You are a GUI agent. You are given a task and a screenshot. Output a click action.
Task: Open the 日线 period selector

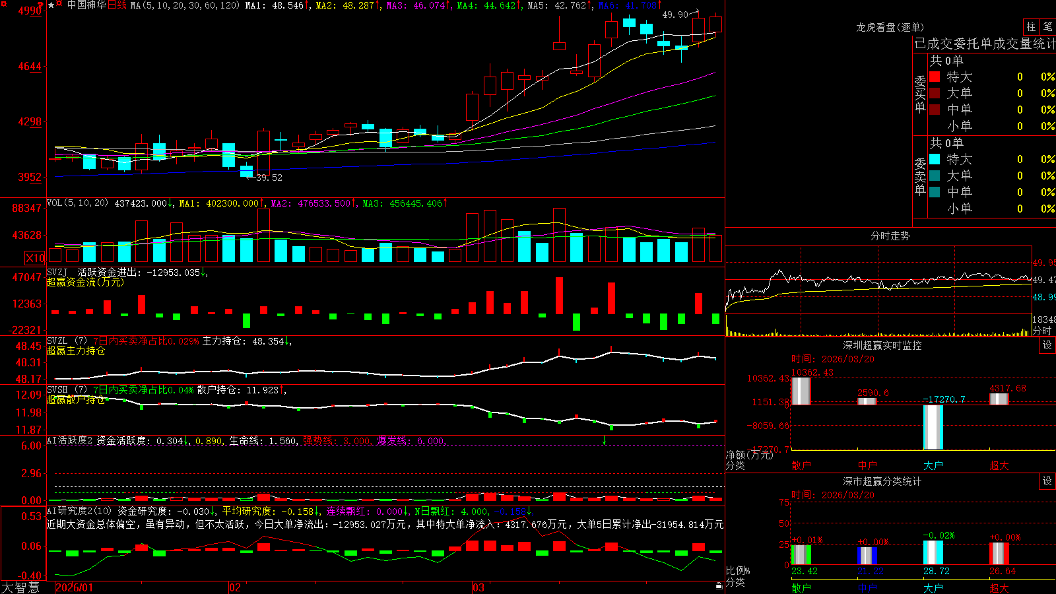117,5
